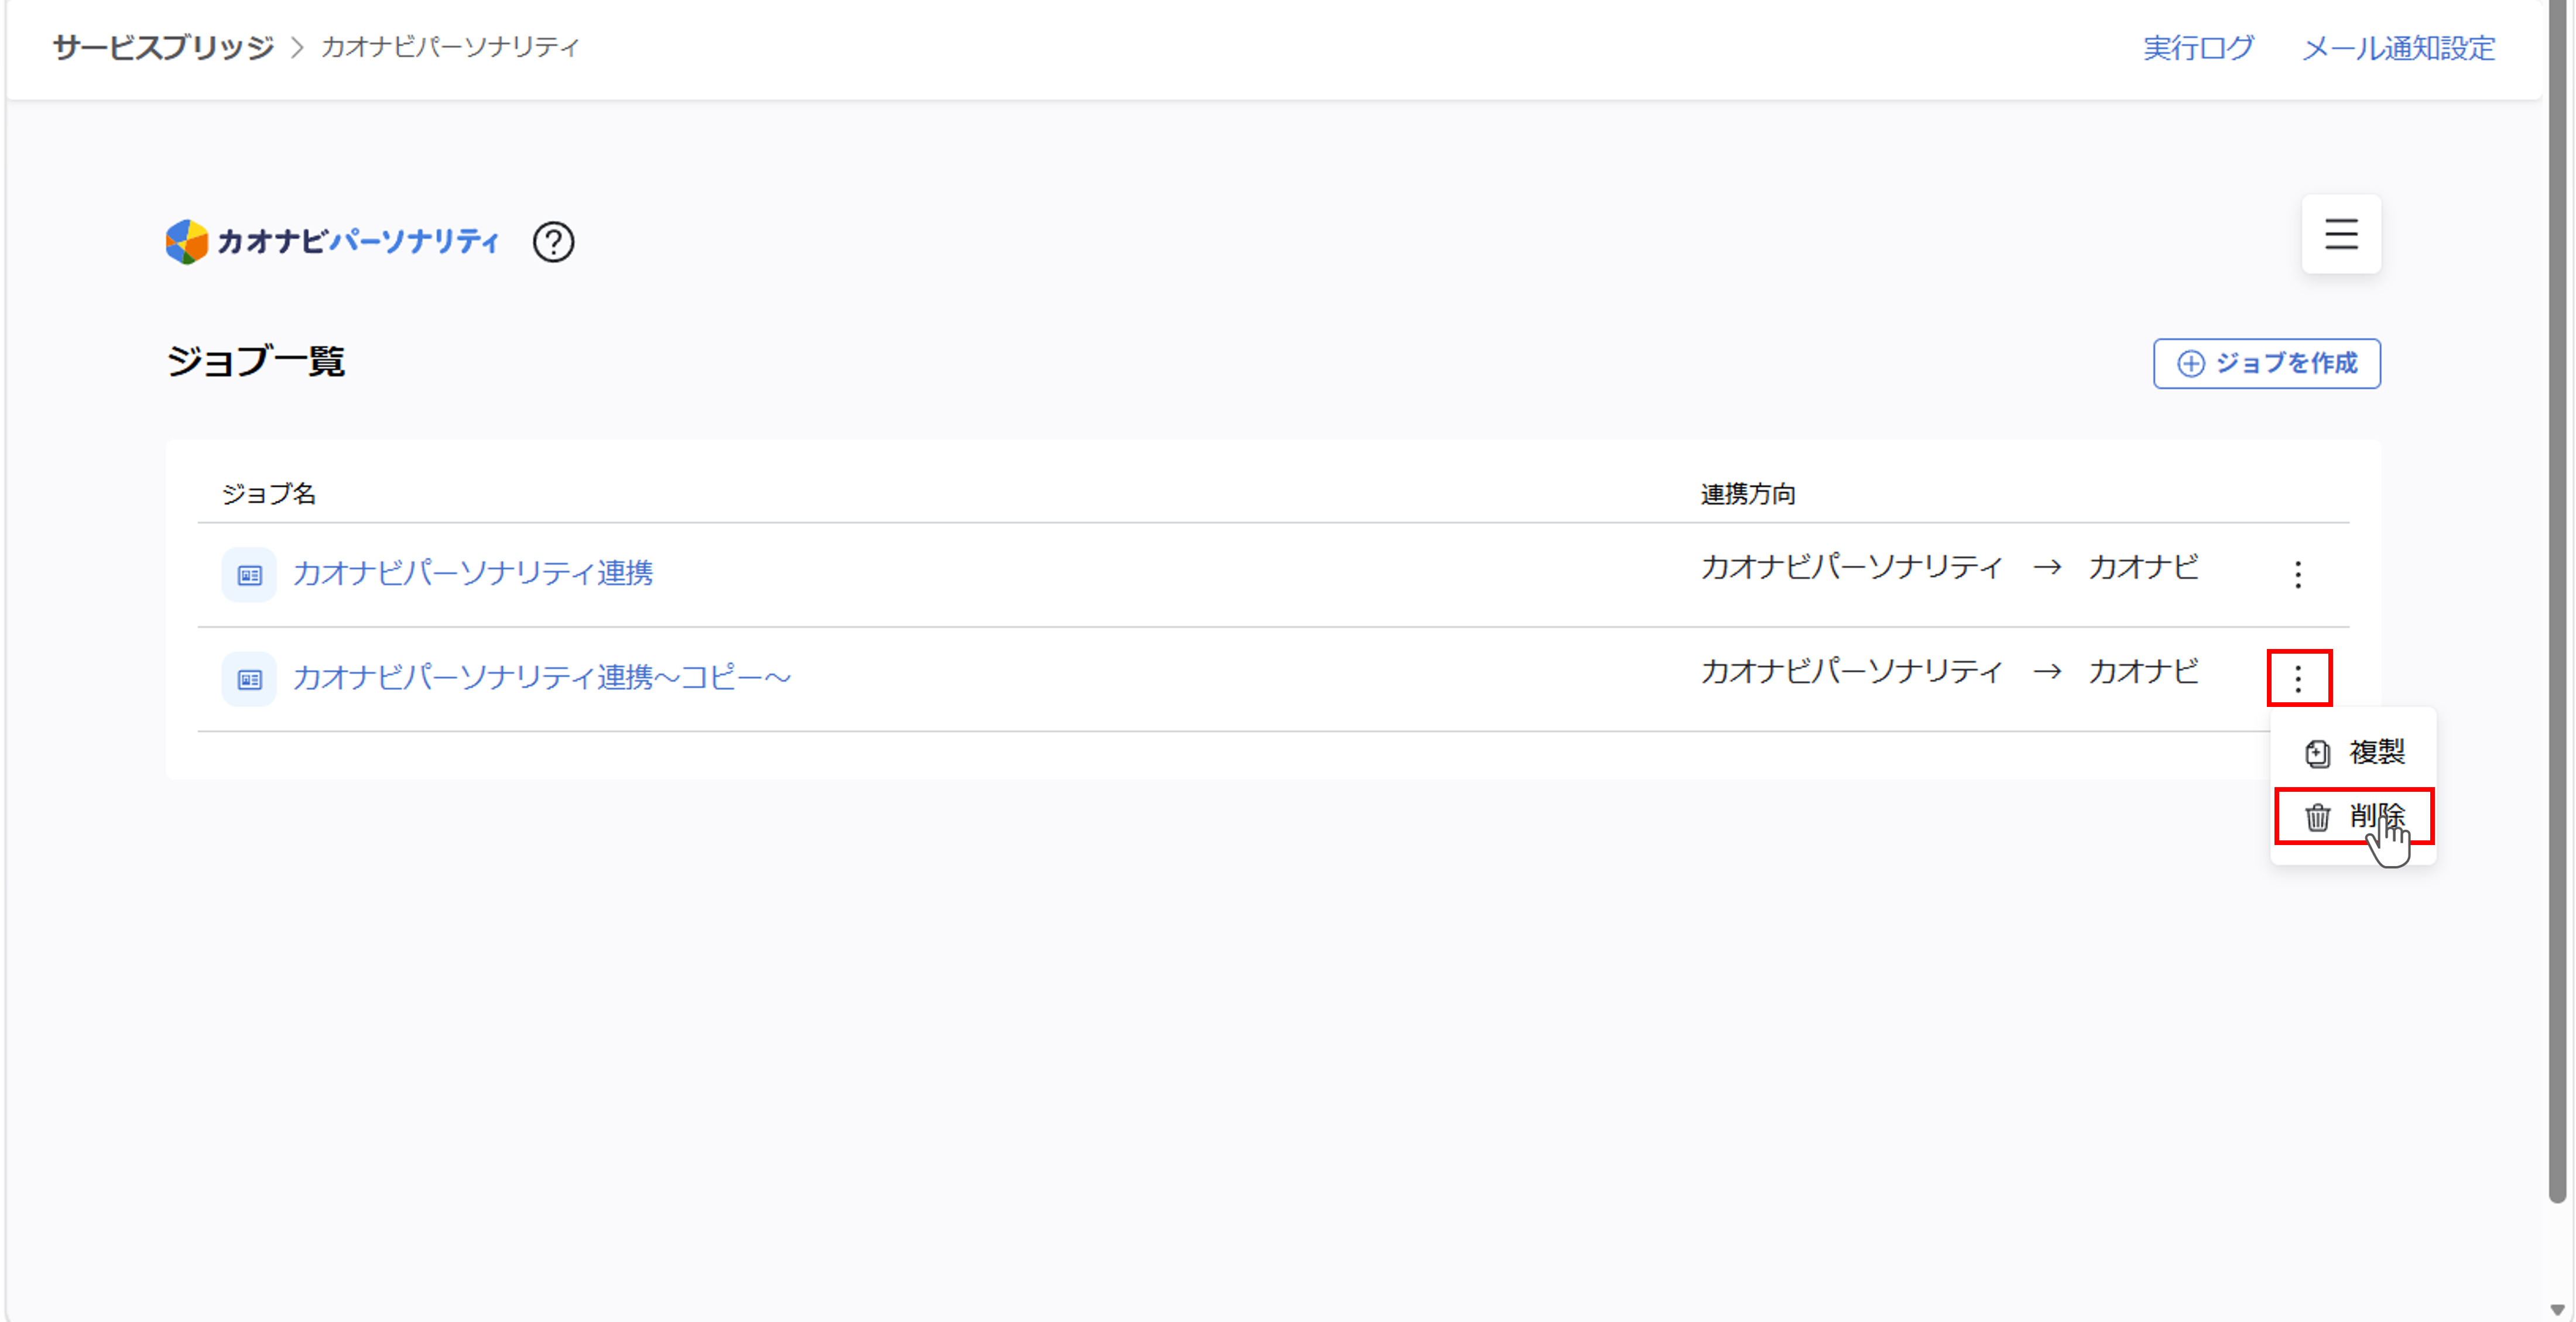The height and width of the screenshot is (1322, 2576).
Task: Click the Kaonavi Personality logo
Action: tap(332, 242)
